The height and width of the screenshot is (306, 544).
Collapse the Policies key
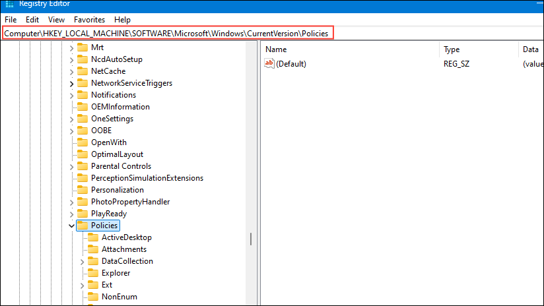click(71, 226)
